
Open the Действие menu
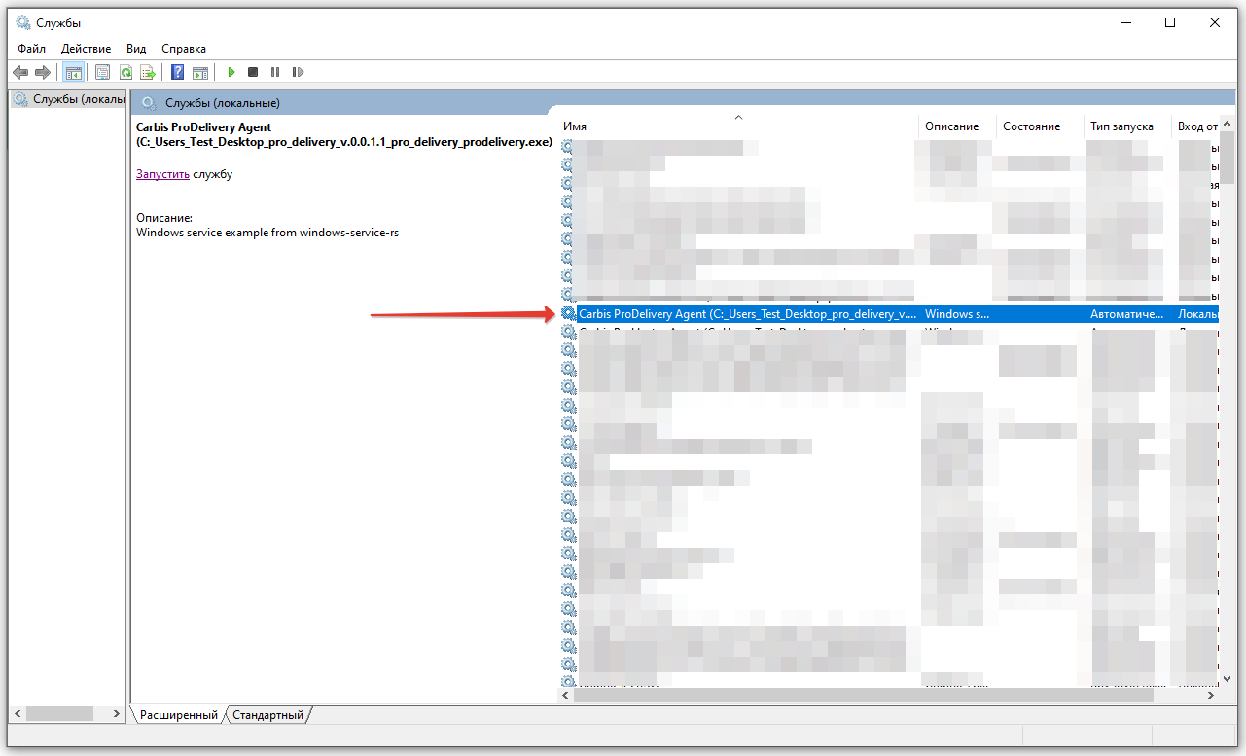86,49
